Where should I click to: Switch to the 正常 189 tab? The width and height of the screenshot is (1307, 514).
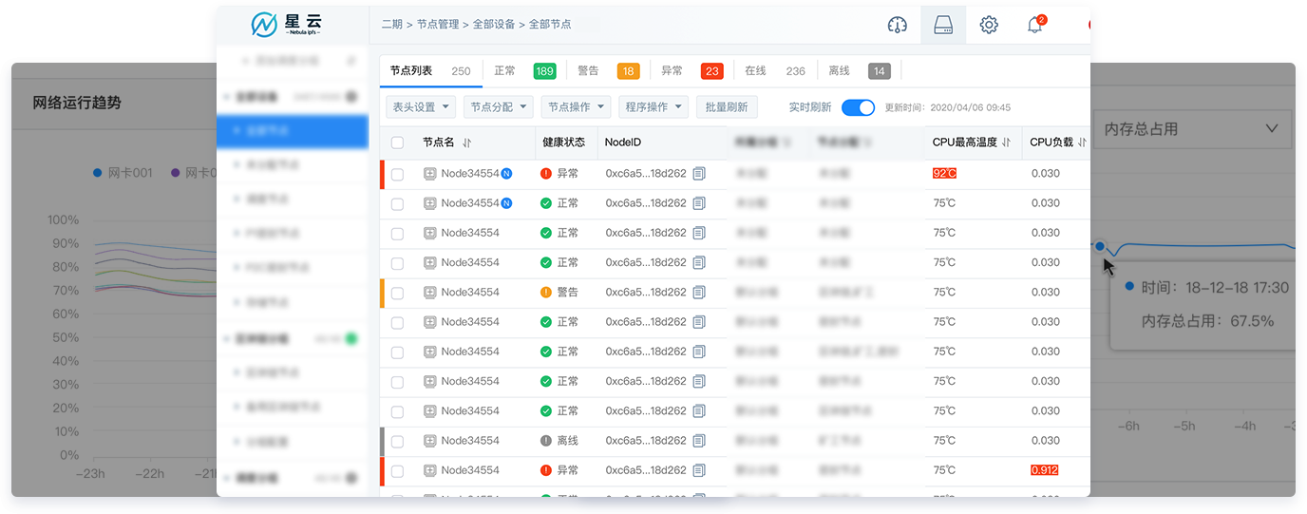click(524, 71)
